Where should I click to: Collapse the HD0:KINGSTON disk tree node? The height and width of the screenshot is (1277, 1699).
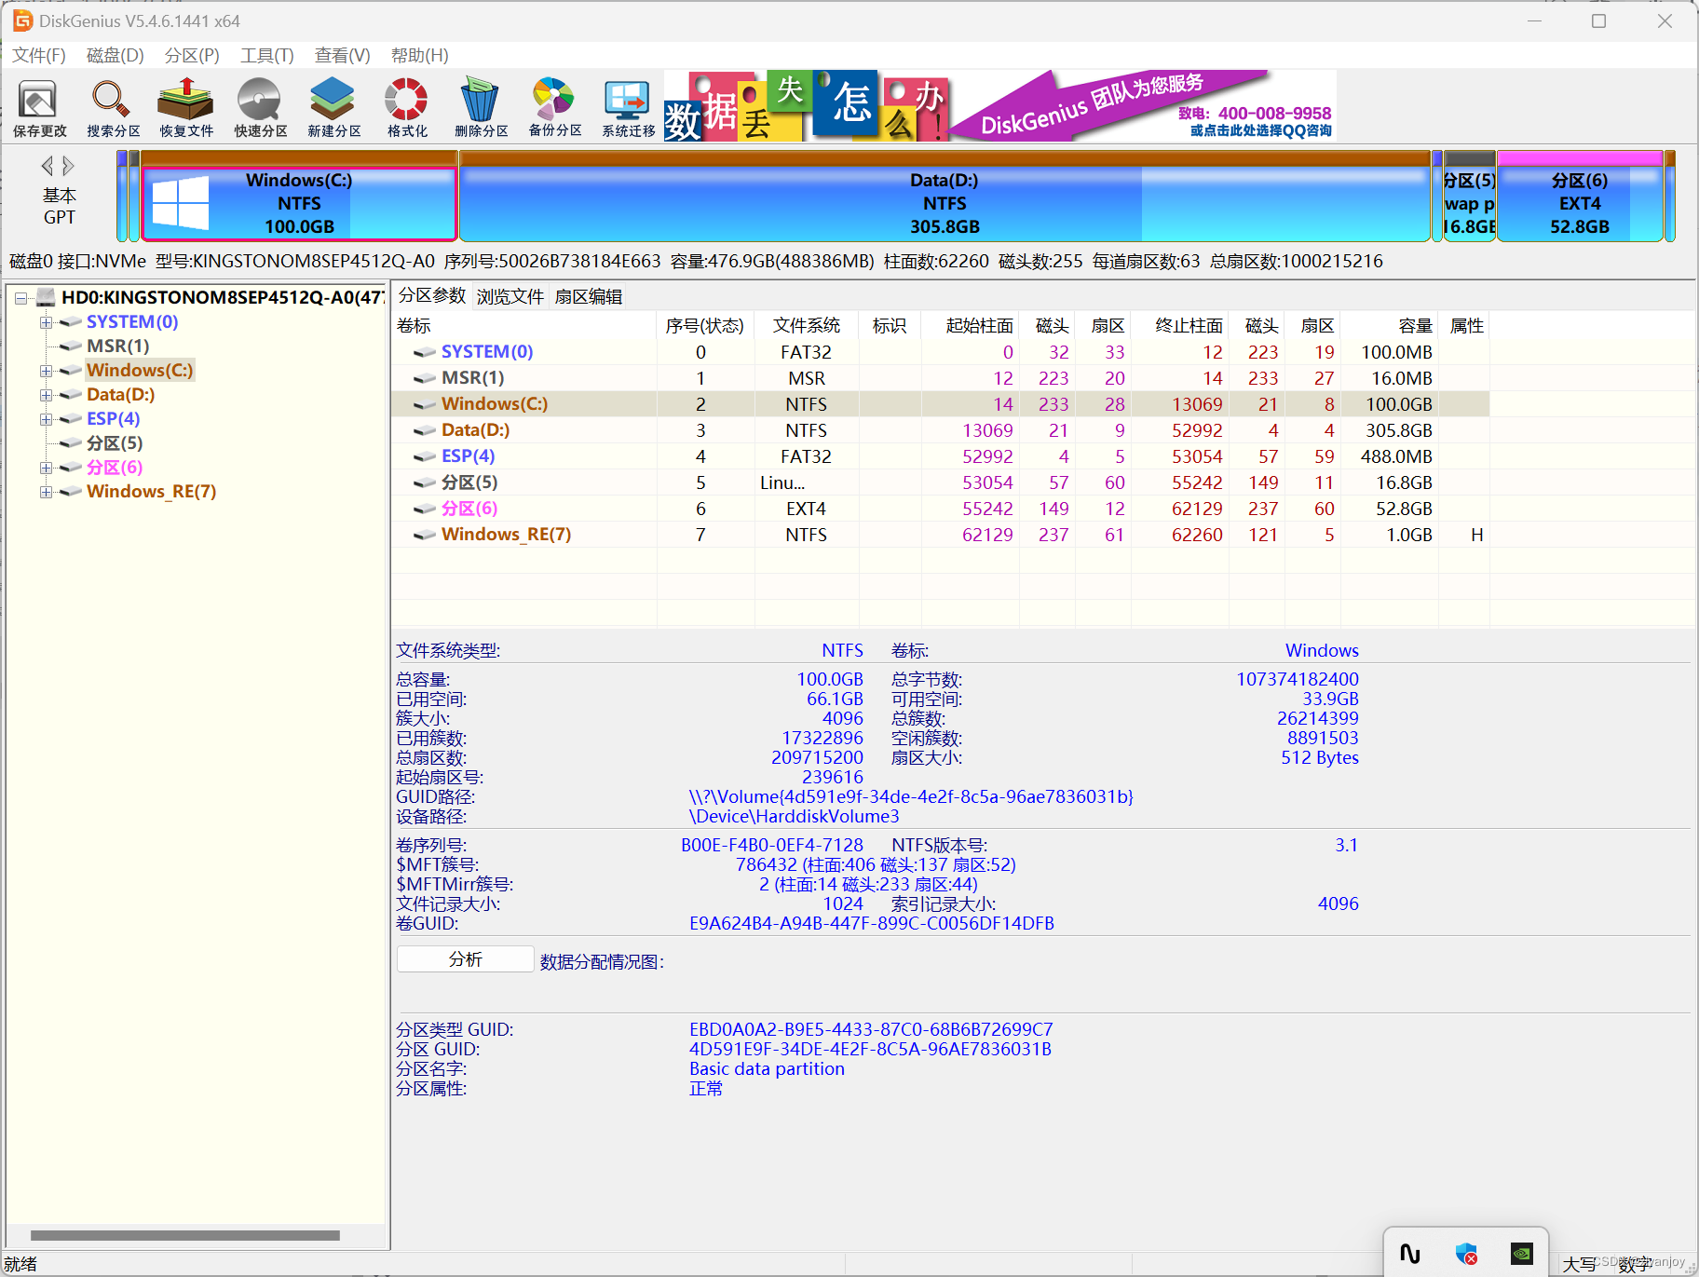[x=20, y=298]
